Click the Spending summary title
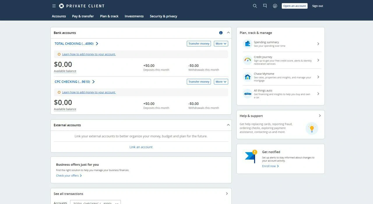The width and height of the screenshot is (373, 204). 266,42
